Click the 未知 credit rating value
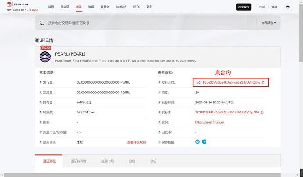Viewport: 303px width, 177px height. click(x=80, y=142)
